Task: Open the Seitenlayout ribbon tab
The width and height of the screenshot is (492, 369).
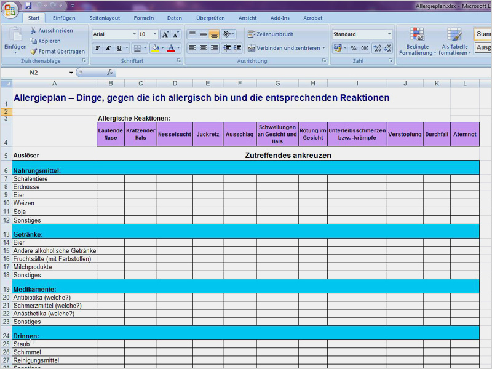Action: pyautogui.click(x=105, y=18)
